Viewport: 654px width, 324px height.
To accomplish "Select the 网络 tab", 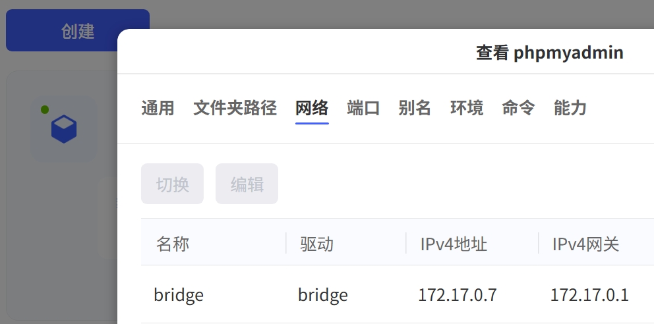I will coord(312,108).
